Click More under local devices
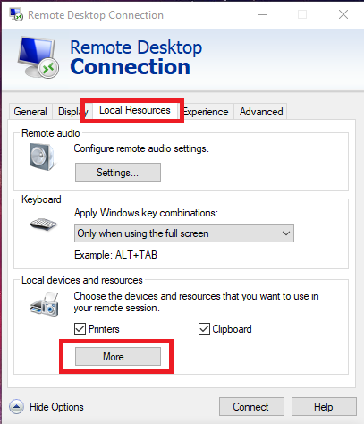This screenshot has height=424, width=364. click(118, 356)
